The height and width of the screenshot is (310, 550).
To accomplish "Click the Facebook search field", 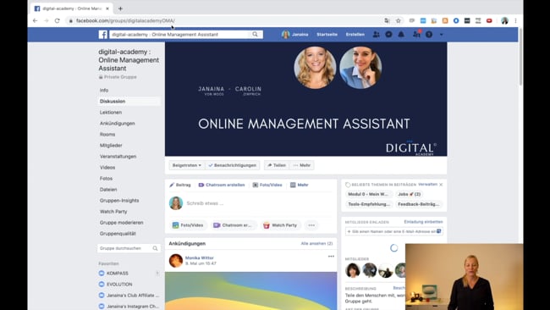I will click(179, 35).
